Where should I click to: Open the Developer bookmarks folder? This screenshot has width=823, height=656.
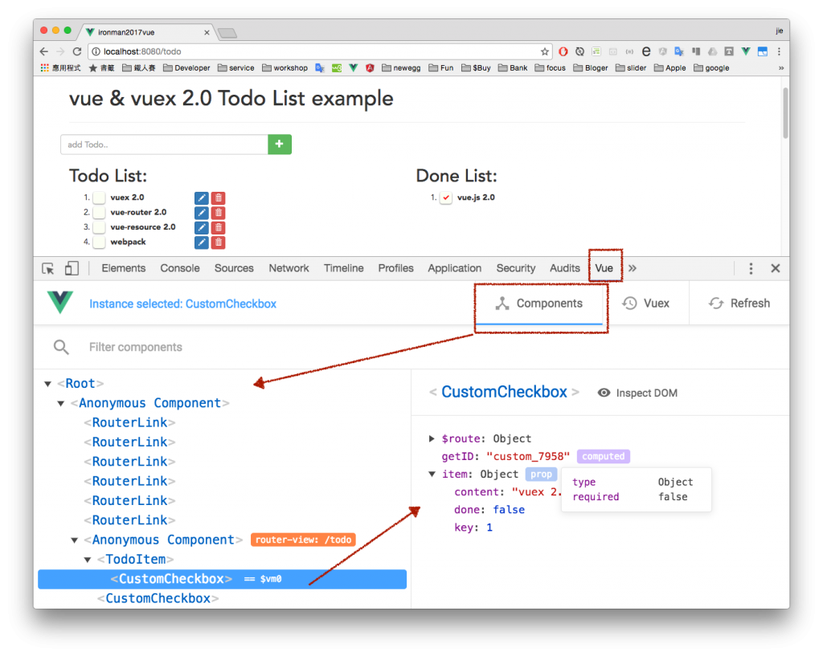pyautogui.click(x=186, y=67)
